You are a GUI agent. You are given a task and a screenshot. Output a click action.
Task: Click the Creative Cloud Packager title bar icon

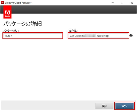coord(2,2)
